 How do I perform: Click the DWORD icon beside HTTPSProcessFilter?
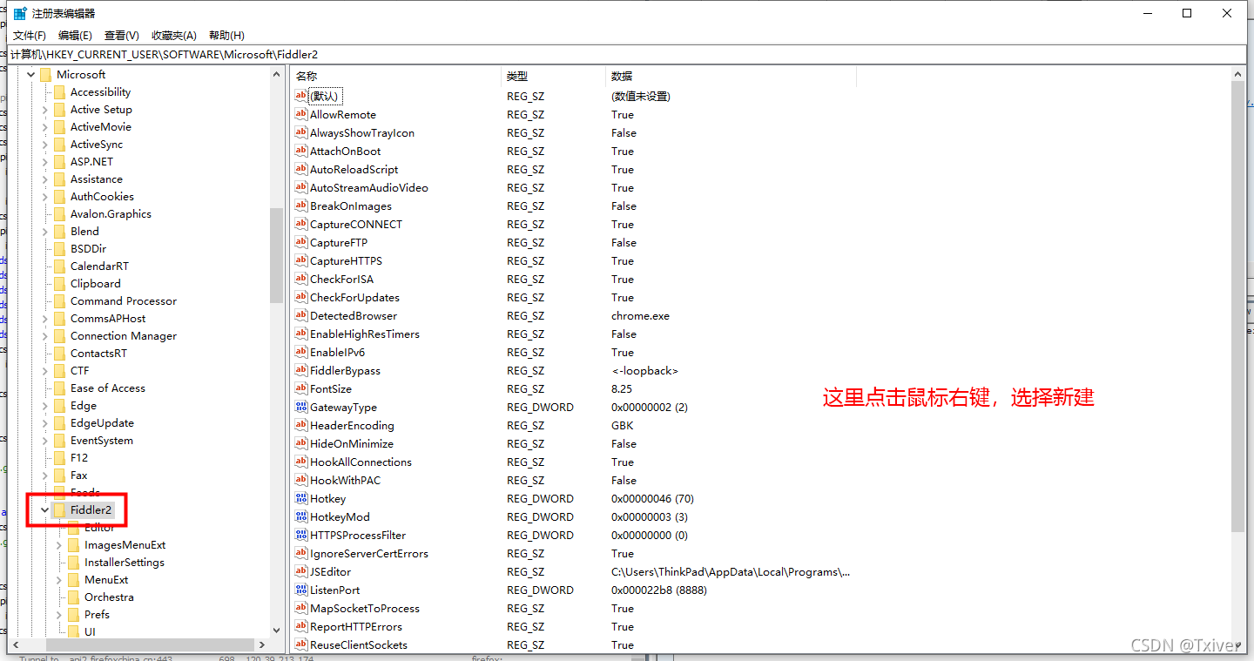tap(301, 535)
